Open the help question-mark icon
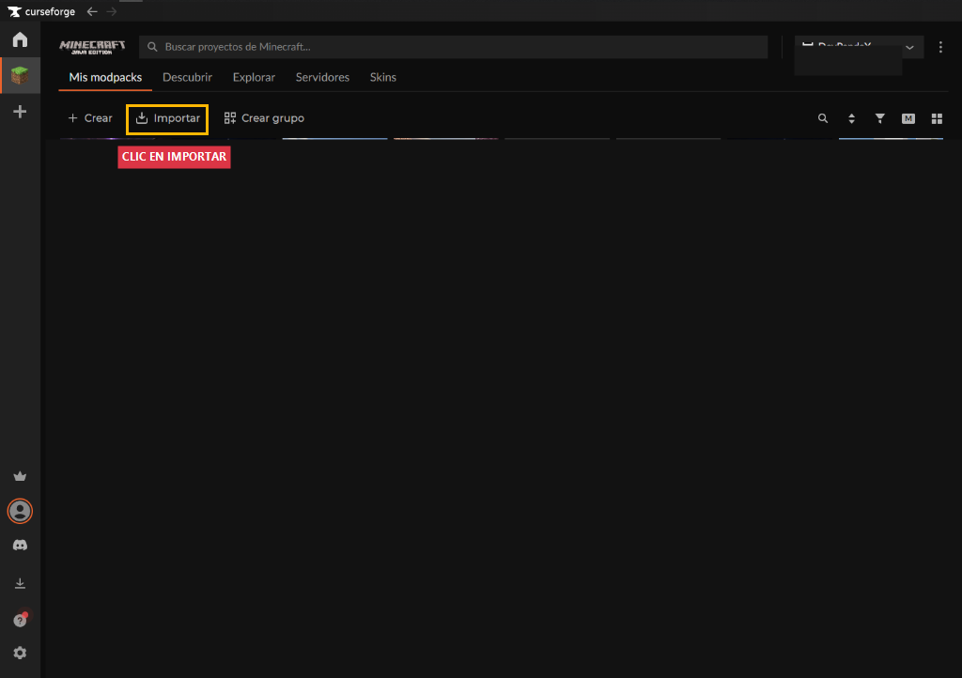Viewport: 962px width, 678px height. tap(20, 621)
